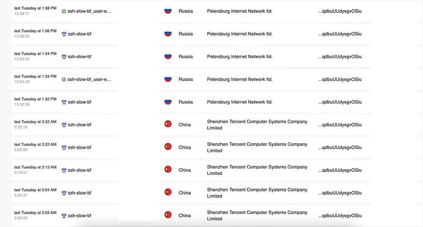The width and height of the screenshot is (423, 227).
Task: Click the ssh-slow-bf label in the 3:13 AM row
Action: [x=80, y=170]
